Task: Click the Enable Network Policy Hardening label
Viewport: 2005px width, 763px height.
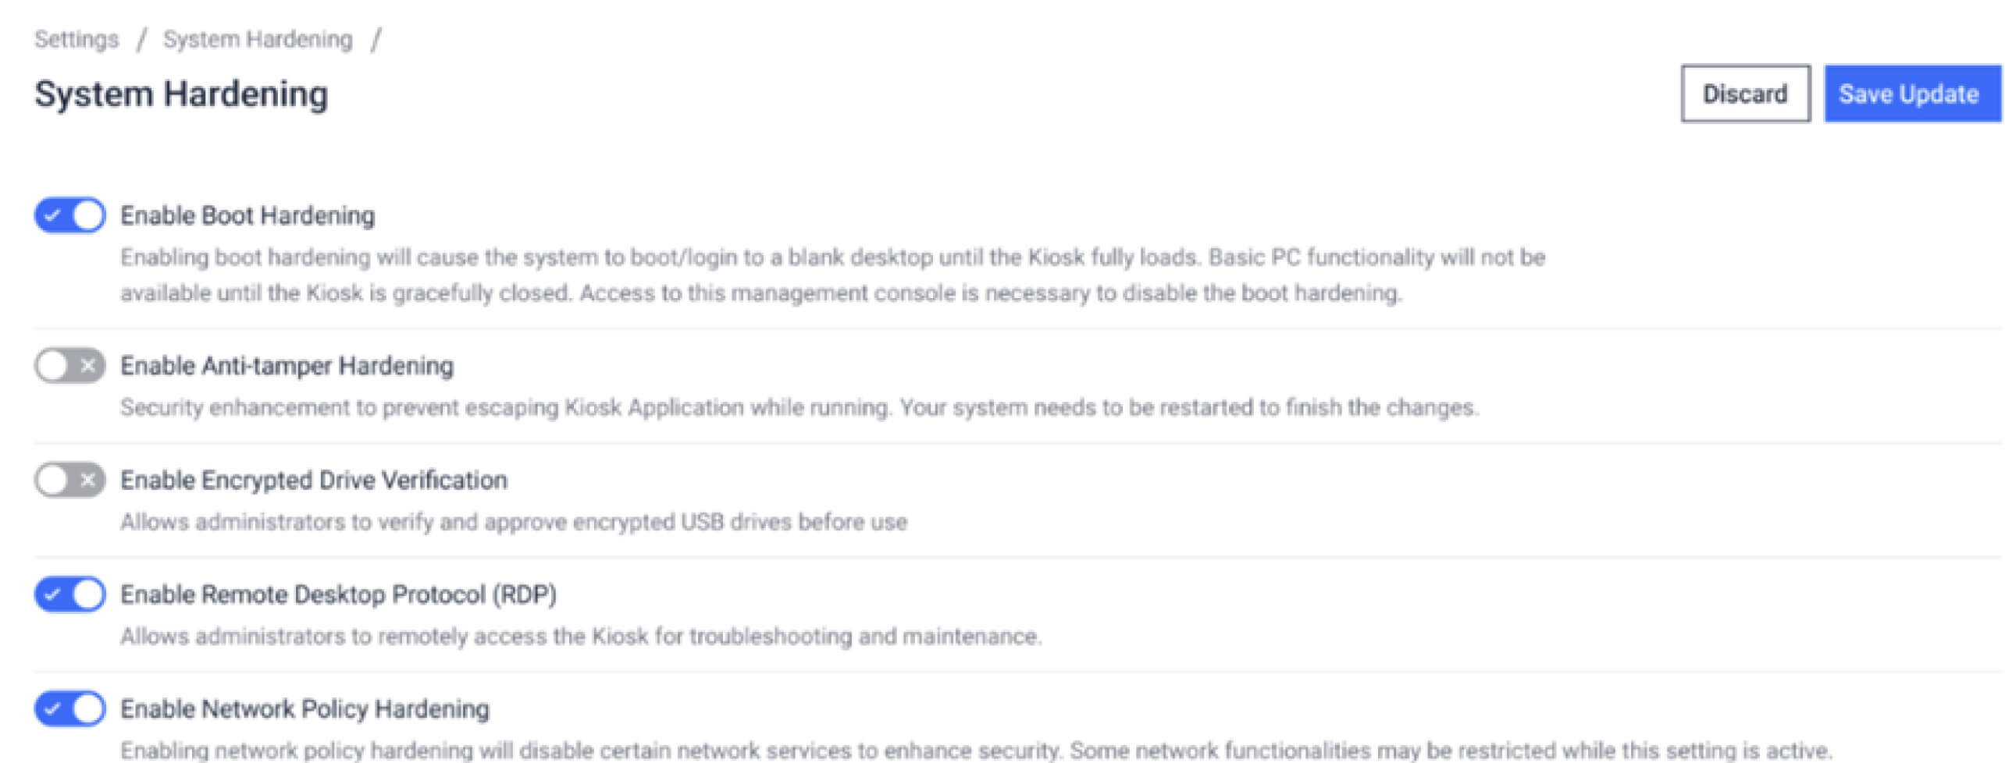Action: click(304, 709)
